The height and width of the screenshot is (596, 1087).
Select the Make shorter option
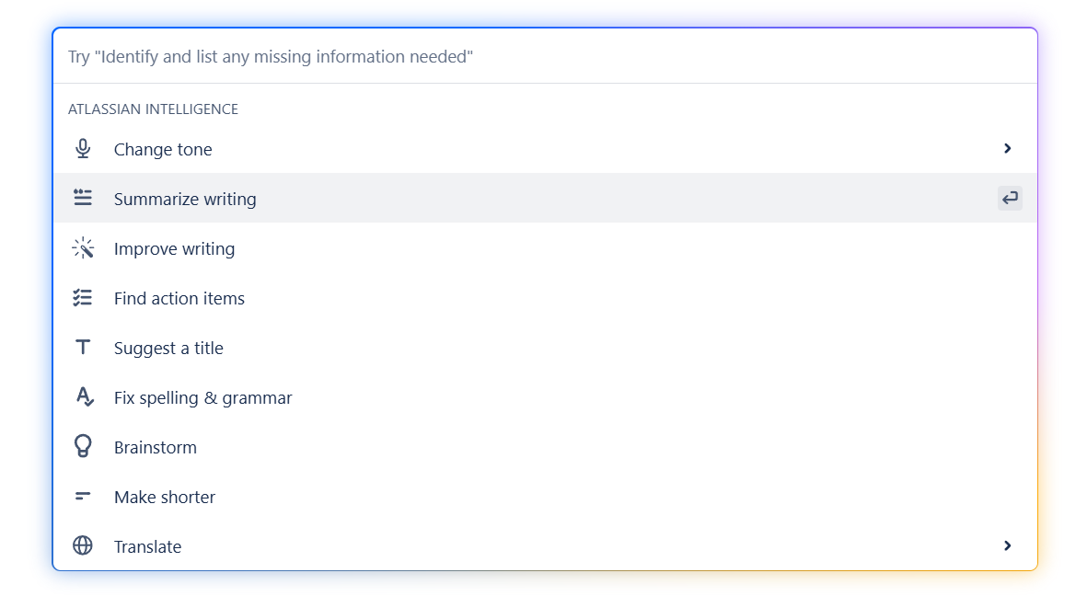tap(545, 496)
